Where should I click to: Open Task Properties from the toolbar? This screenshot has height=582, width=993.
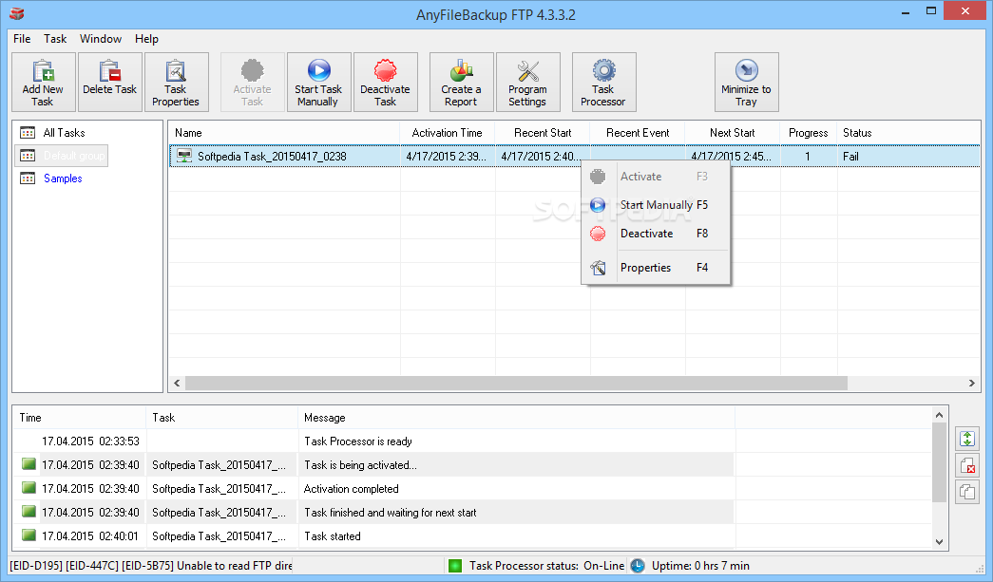[x=176, y=83]
